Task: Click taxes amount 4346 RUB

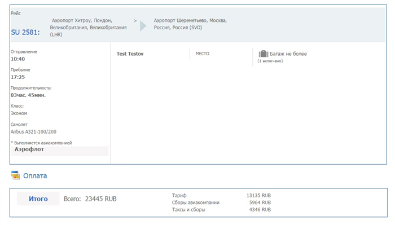Action: point(260,210)
